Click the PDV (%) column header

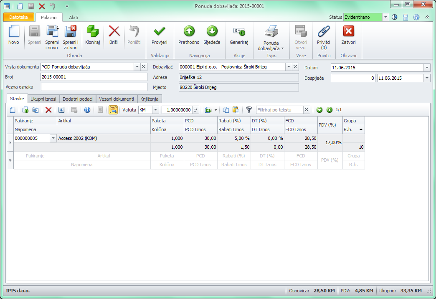330,125
